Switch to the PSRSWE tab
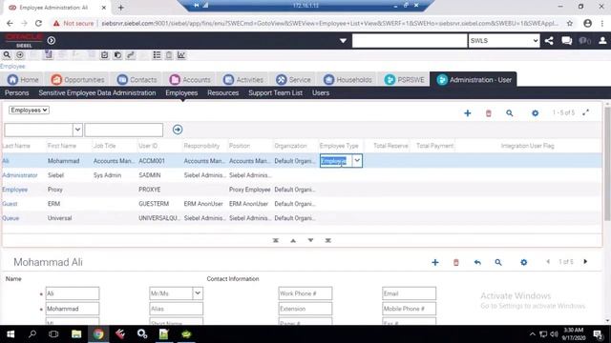611x343 pixels. coord(404,80)
